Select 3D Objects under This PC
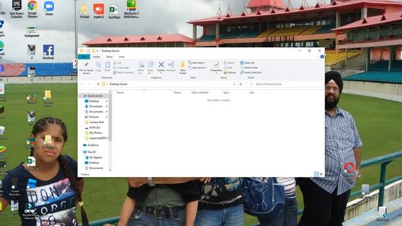This screenshot has width=402, height=226. [x=95, y=158]
